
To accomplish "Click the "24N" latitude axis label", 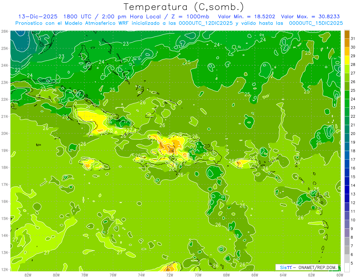I will [5, 65].
